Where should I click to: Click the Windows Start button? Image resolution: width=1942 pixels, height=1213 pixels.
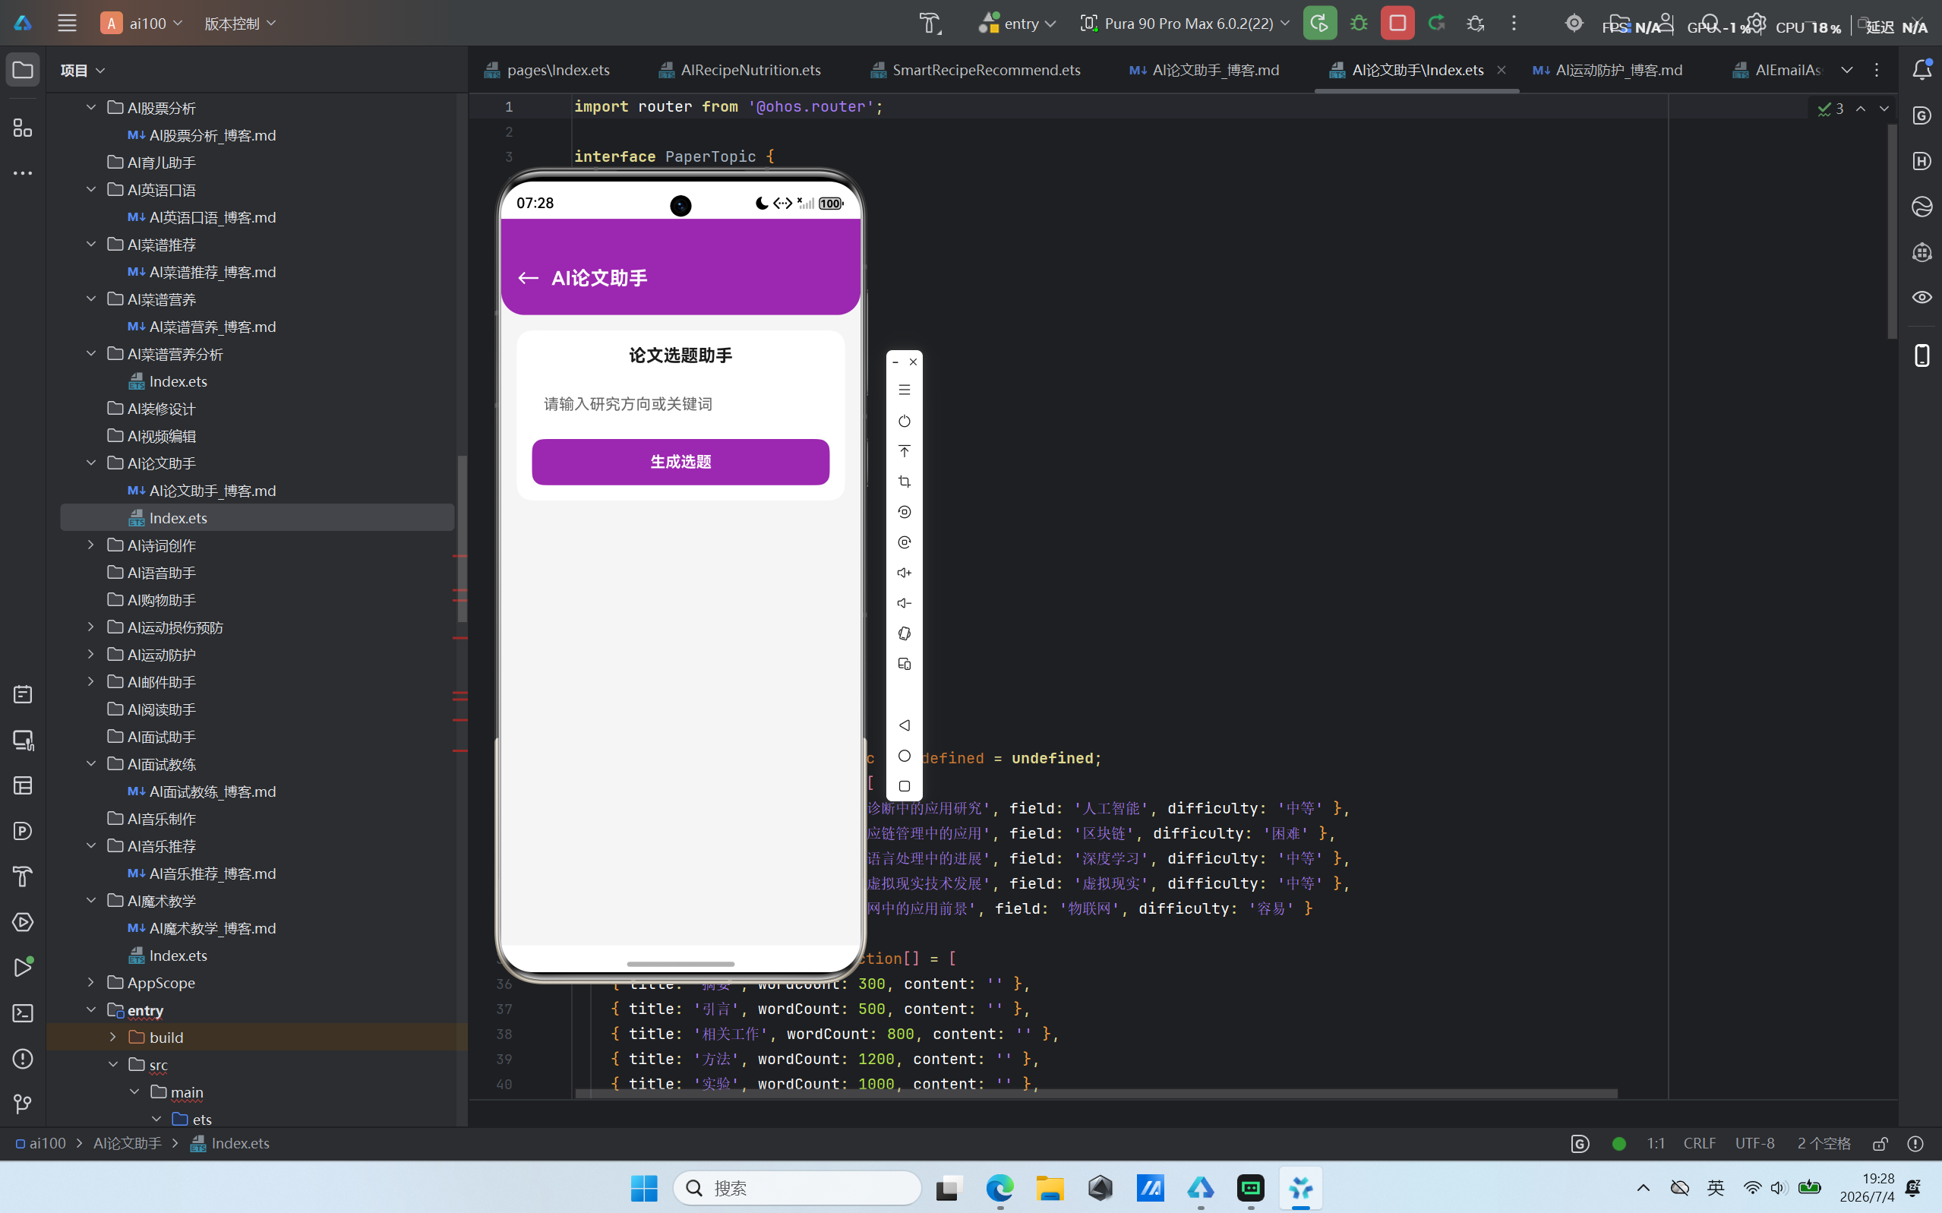click(643, 1188)
